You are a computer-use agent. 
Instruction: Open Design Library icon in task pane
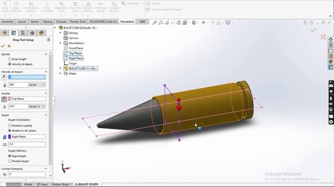pyautogui.click(x=330, y=45)
